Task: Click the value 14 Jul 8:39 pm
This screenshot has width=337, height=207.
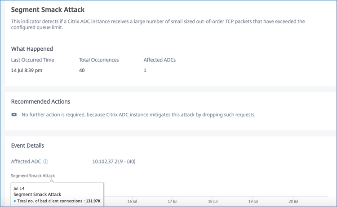Action: pyautogui.click(x=27, y=70)
